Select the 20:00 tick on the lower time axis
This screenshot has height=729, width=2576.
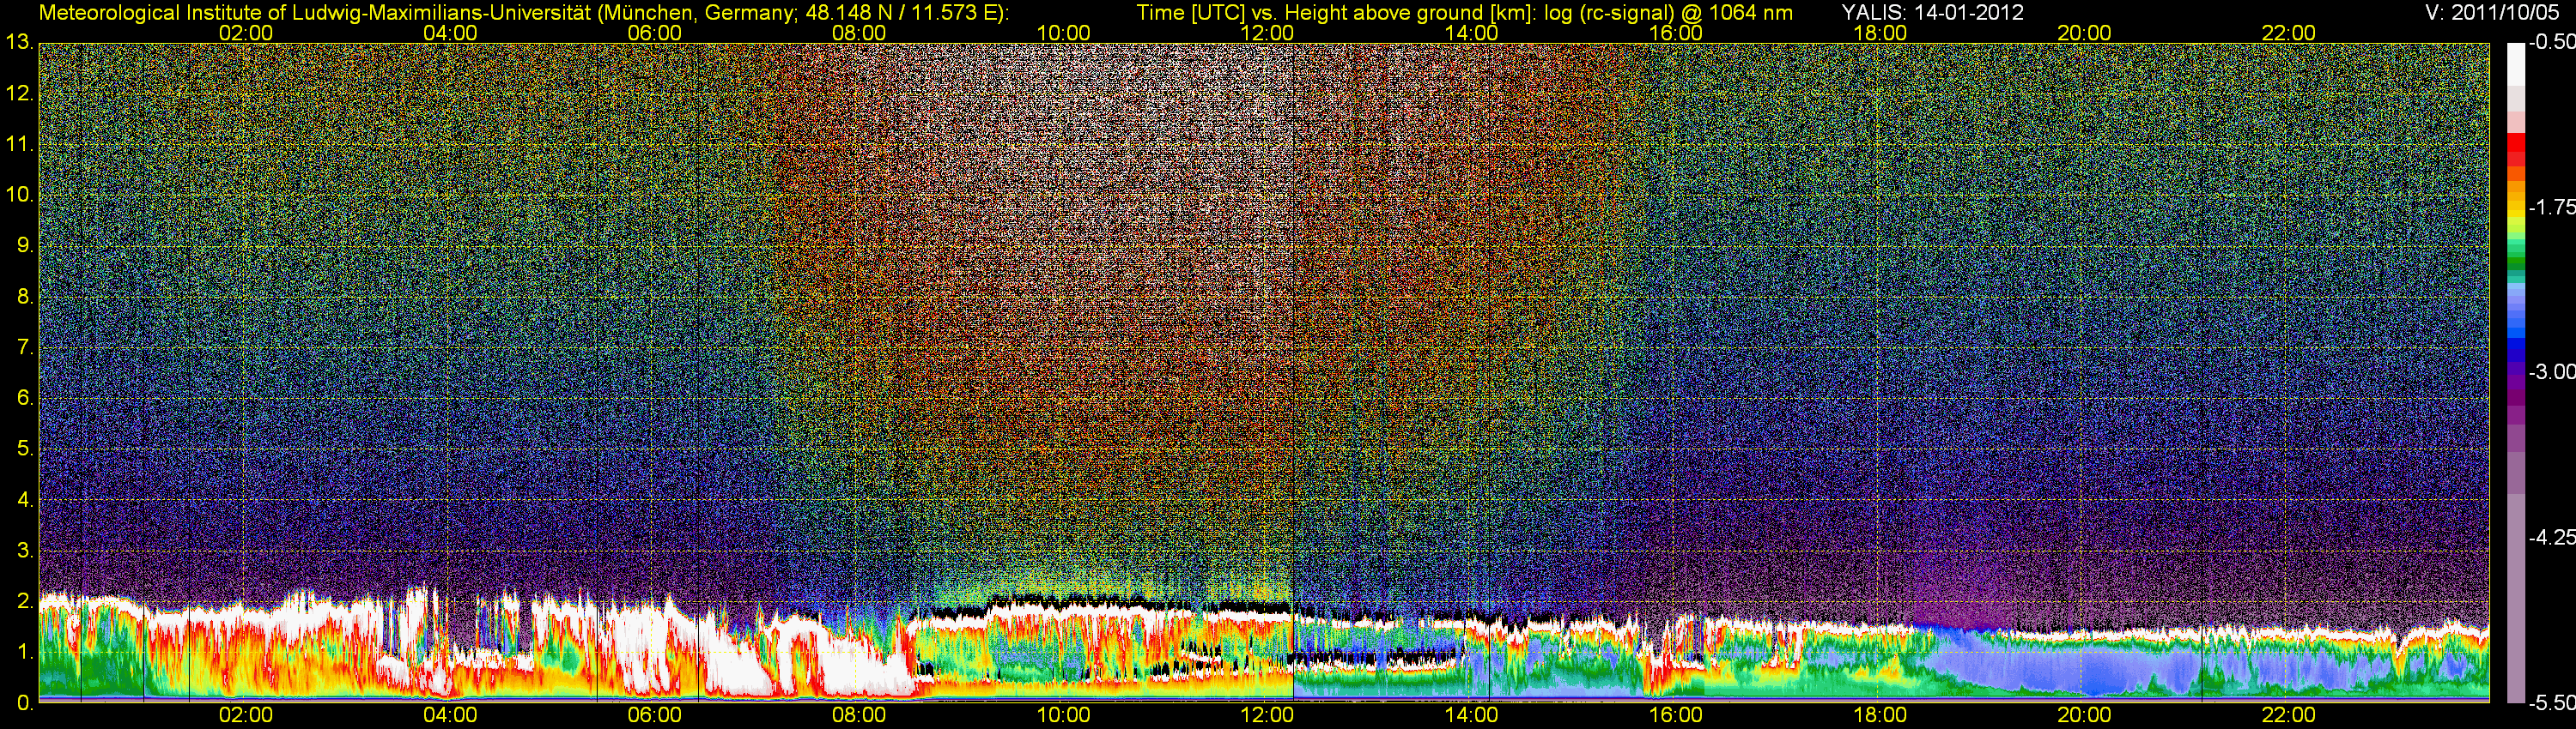[2084, 715]
